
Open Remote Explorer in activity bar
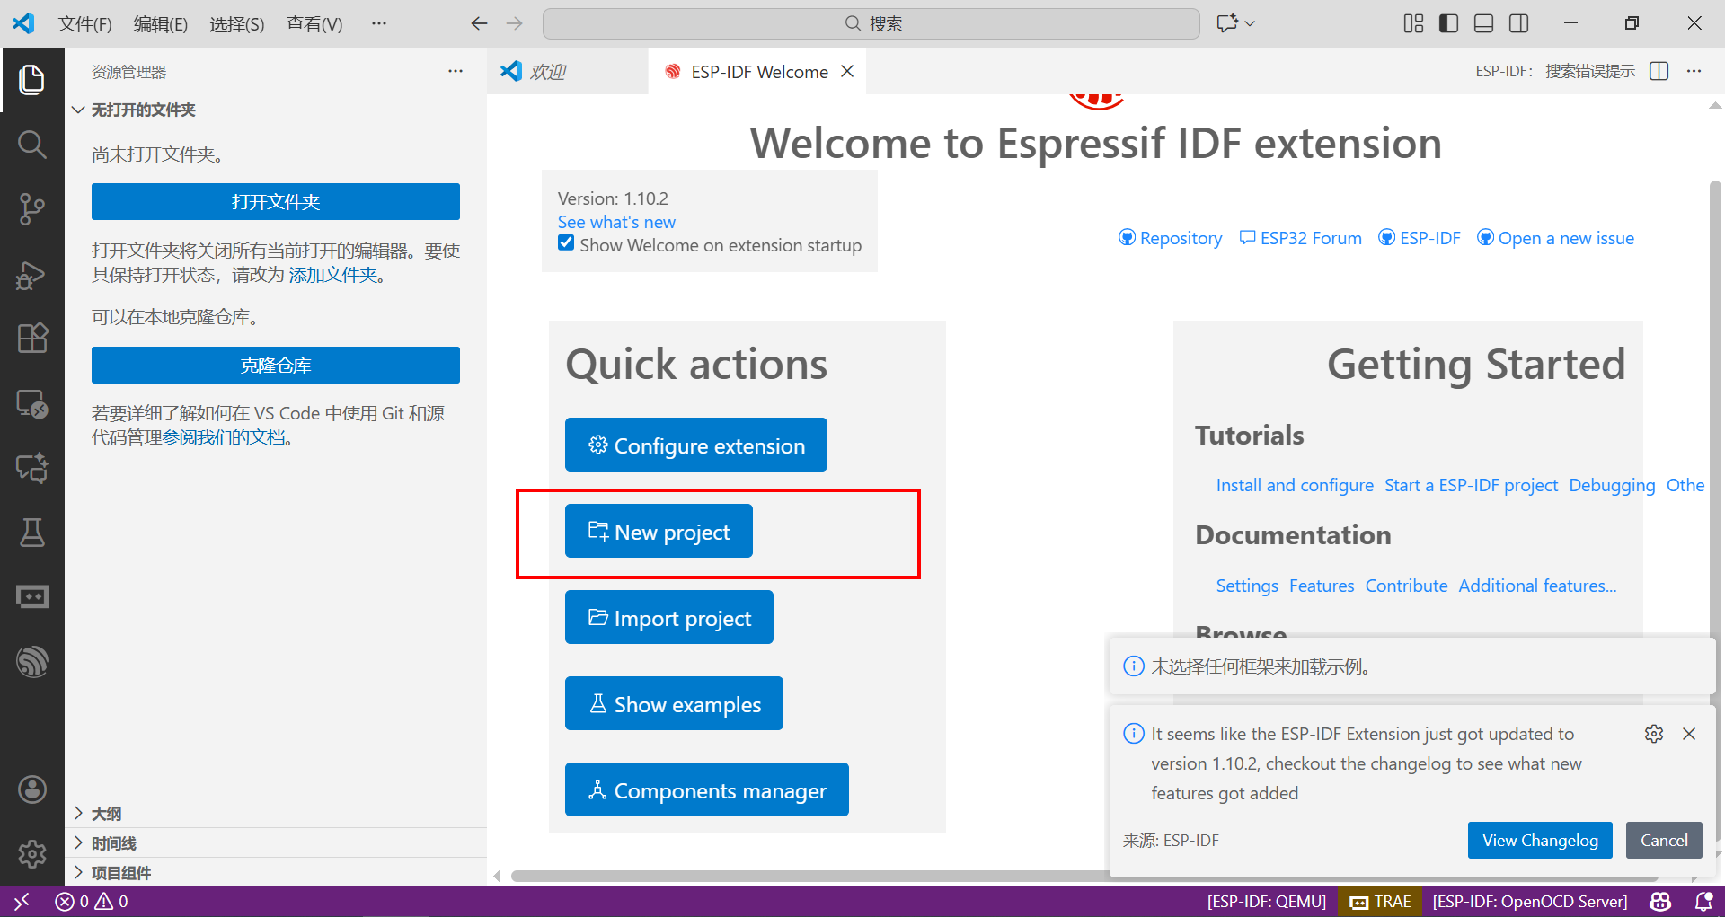[x=32, y=404]
